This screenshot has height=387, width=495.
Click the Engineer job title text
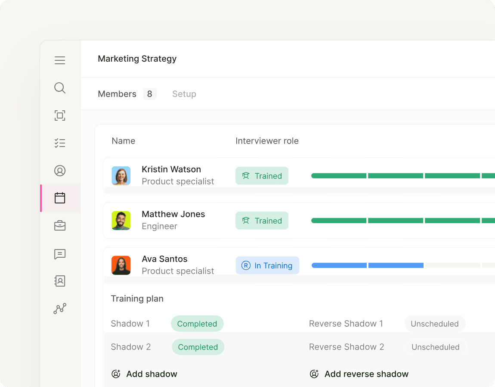pyautogui.click(x=159, y=226)
